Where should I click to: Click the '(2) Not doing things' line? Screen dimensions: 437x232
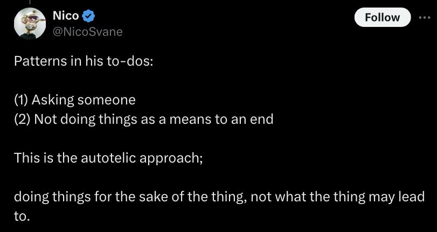point(143,119)
